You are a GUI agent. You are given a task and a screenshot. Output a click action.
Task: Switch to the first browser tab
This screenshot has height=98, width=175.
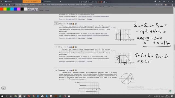13,2
